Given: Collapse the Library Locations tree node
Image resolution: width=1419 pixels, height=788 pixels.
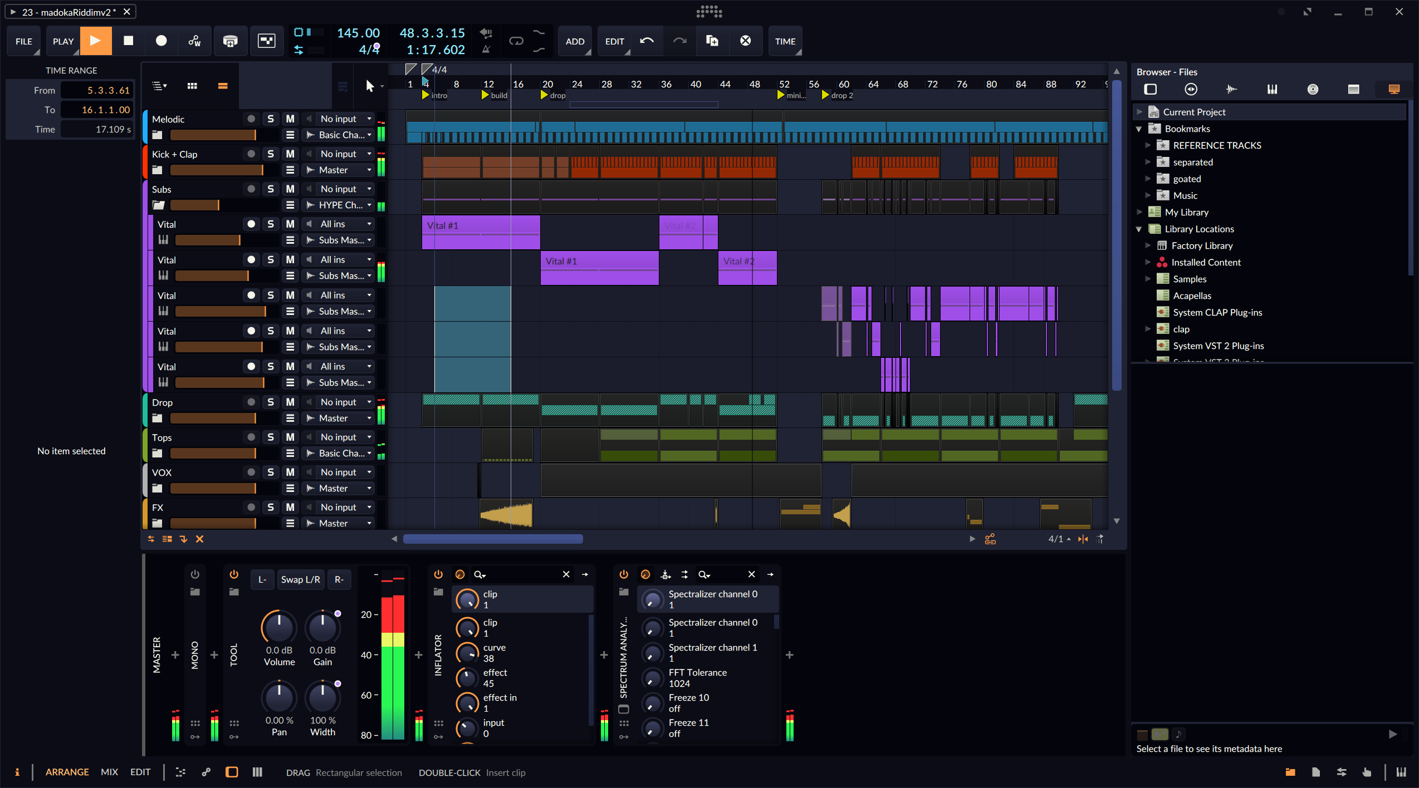Looking at the screenshot, I should click(x=1139, y=229).
